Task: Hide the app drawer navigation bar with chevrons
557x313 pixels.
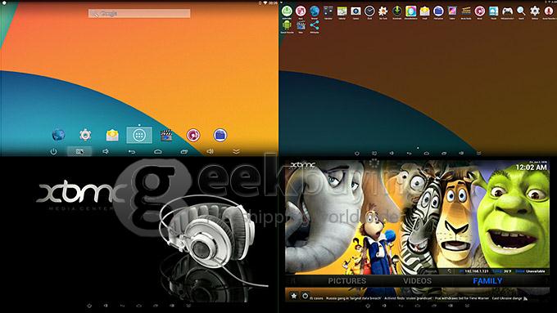Action: [x=478, y=153]
